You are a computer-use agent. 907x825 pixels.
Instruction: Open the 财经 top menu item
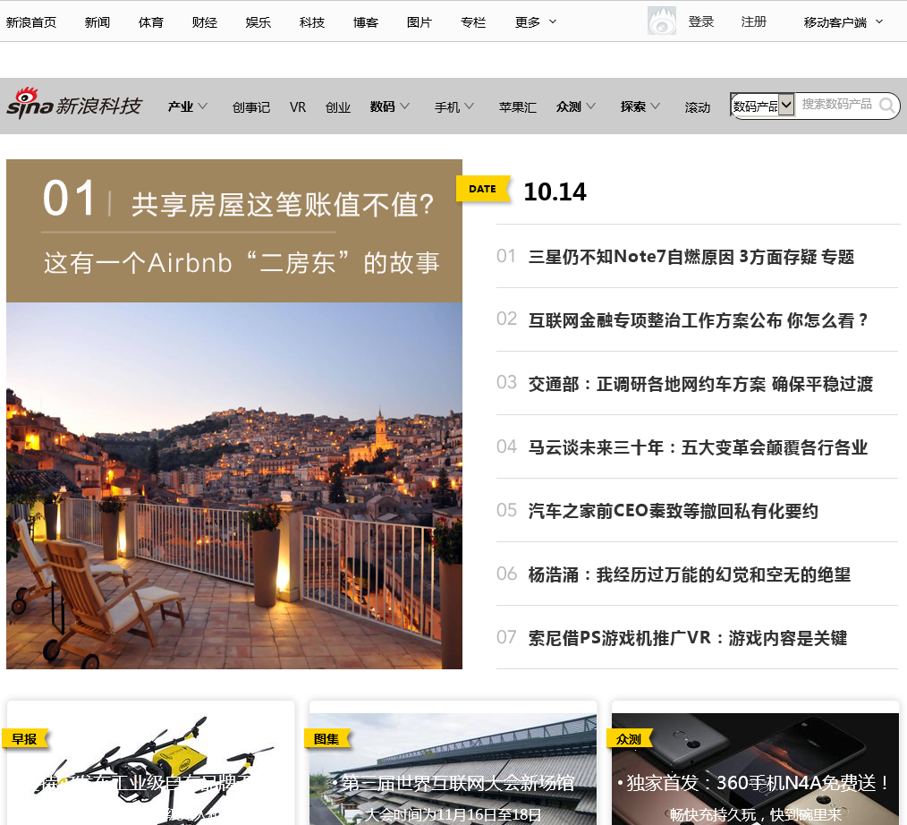click(205, 22)
